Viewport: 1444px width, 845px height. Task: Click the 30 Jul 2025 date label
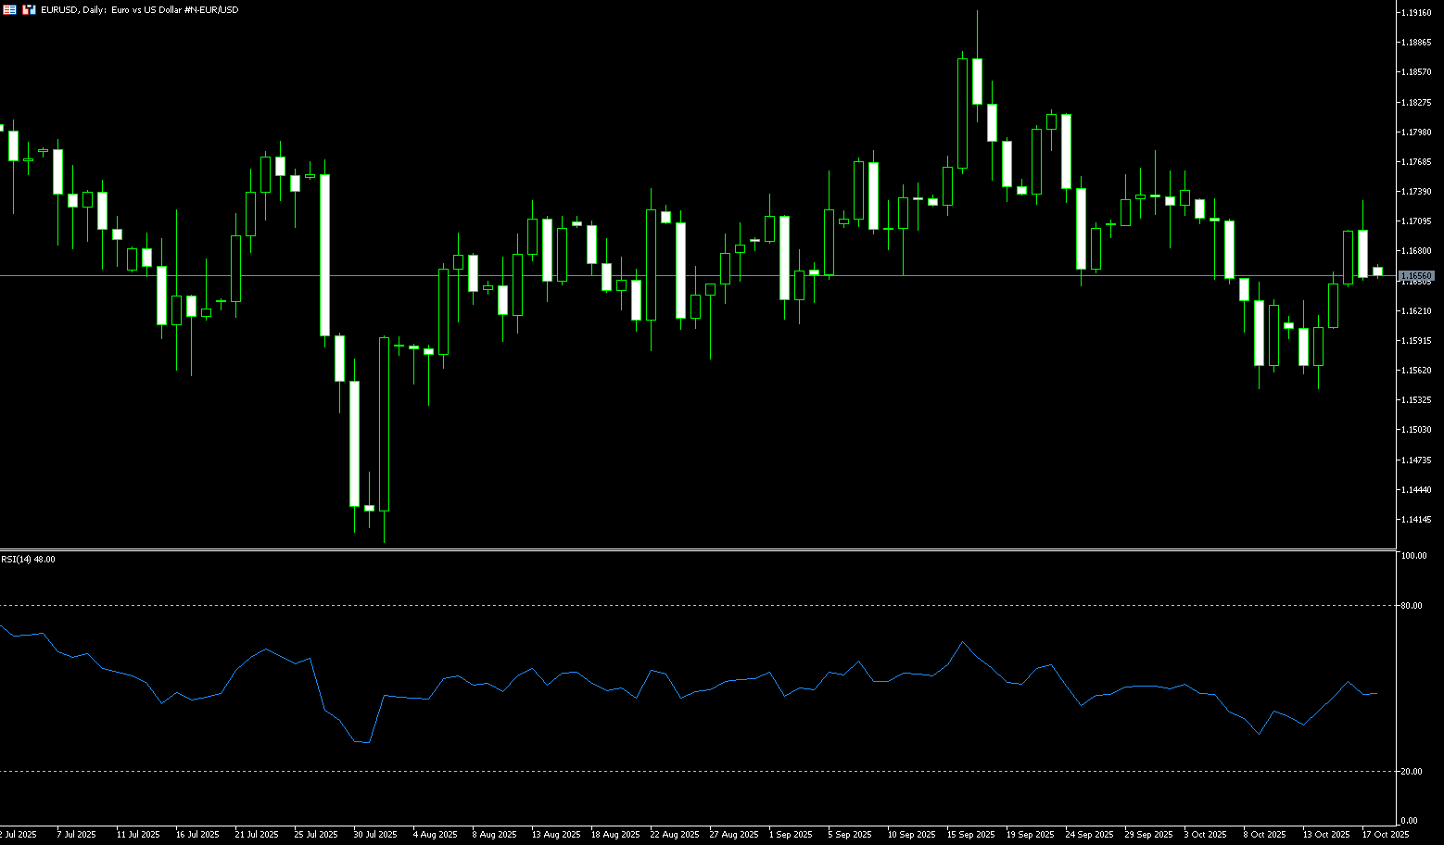pos(375,835)
